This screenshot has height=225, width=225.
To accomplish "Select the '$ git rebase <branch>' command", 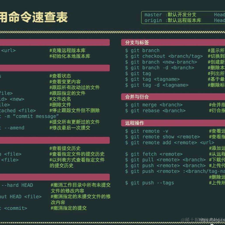I will (155, 111).
